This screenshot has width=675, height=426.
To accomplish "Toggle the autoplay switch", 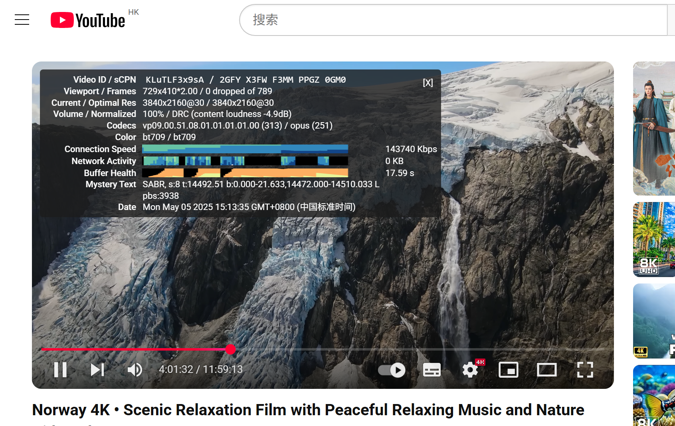I will [x=392, y=370].
